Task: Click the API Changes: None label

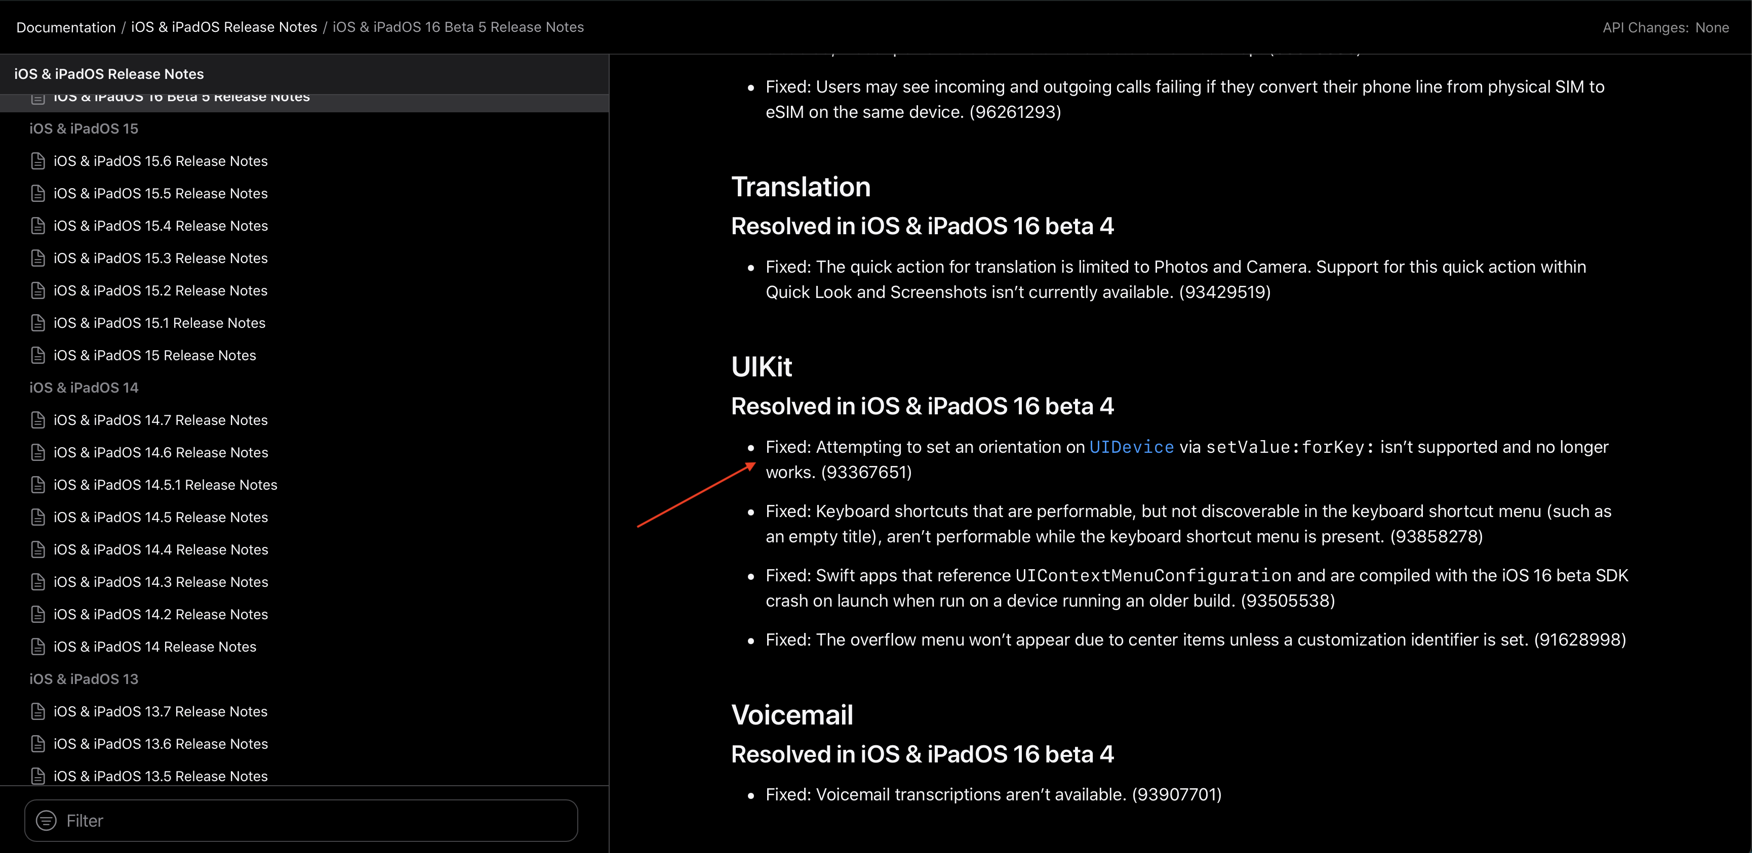Action: (x=1665, y=27)
